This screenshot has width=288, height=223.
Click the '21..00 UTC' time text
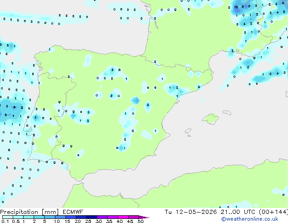pos(238,212)
